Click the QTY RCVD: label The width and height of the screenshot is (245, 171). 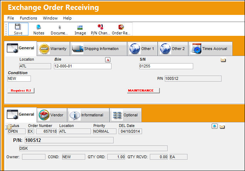[137, 157]
